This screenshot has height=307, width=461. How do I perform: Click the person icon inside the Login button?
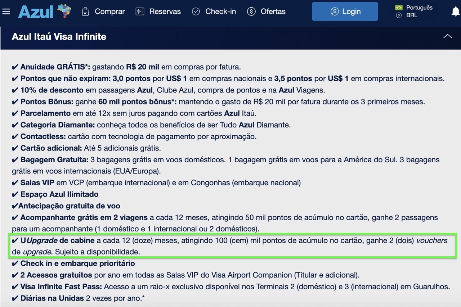335,11
